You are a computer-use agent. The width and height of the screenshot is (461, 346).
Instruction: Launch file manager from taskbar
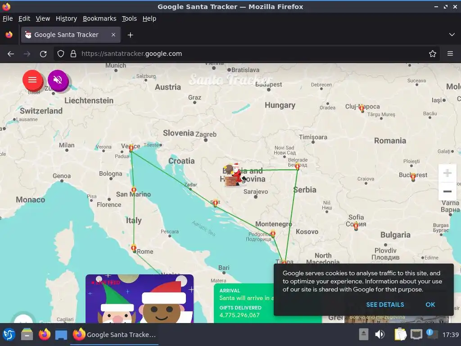(27, 335)
